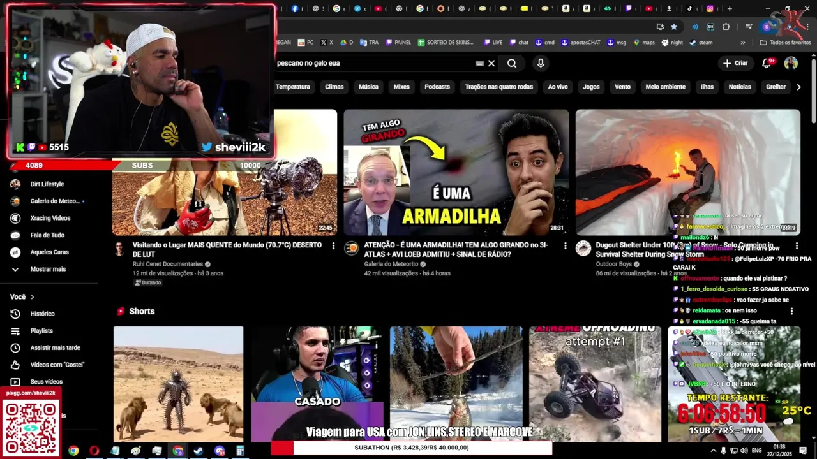Open the steam bookmark

(700, 43)
